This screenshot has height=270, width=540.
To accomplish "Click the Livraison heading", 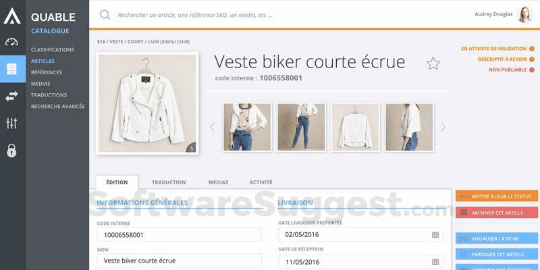I will pyautogui.click(x=295, y=202).
